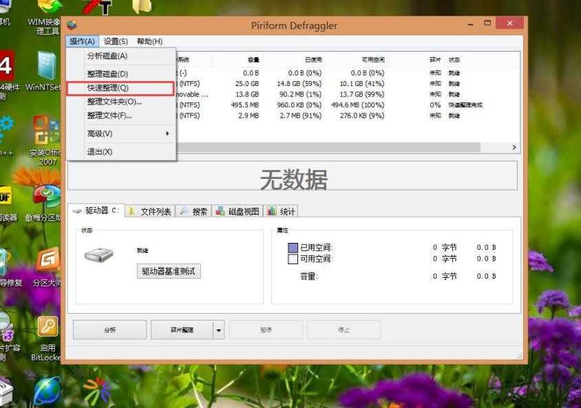Viewport: 581px width, 408px height.
Task: Open the 统计 tab with chart icon
Action: pos(281,211)
